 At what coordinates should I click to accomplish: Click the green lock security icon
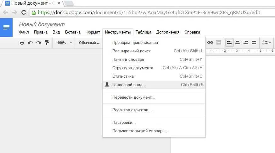[34, 13]
